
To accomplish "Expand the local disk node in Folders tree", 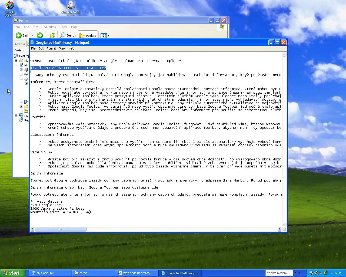I will (21, 74).
